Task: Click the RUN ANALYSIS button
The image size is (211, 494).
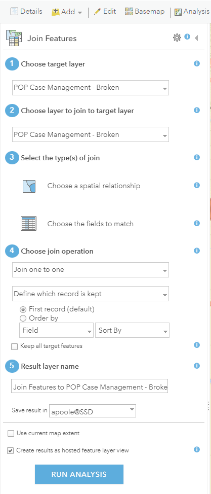Action: click(x=79, y=474)
